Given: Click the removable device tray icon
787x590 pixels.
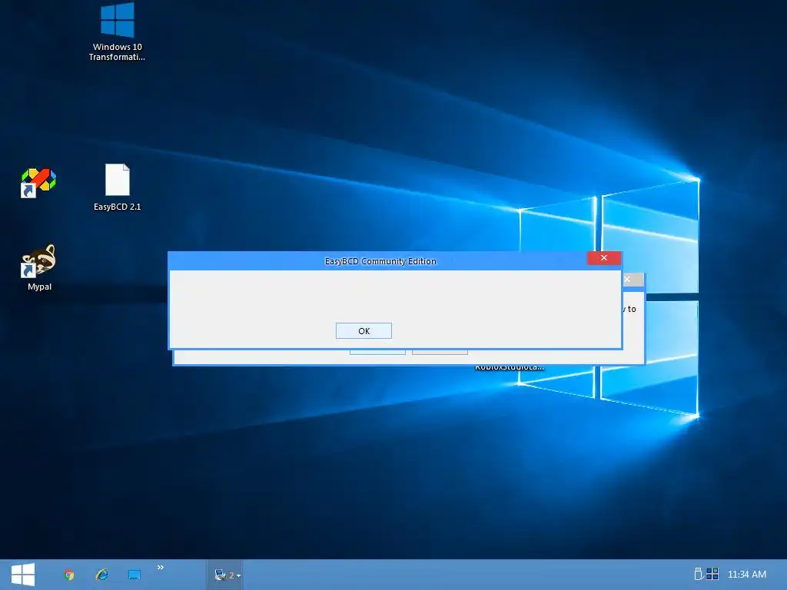Looking at the screenshot, I should [698, 574].
